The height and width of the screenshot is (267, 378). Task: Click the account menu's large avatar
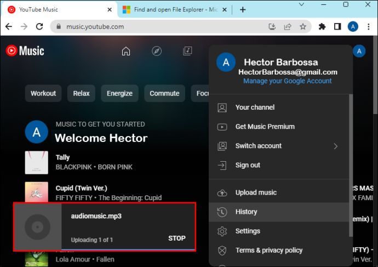(x=226, y=63)
